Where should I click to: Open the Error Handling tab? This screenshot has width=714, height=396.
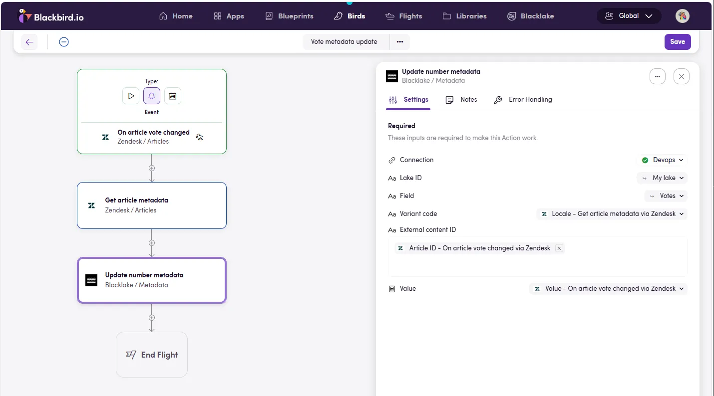pyautogui.click(x=523, y=100)
